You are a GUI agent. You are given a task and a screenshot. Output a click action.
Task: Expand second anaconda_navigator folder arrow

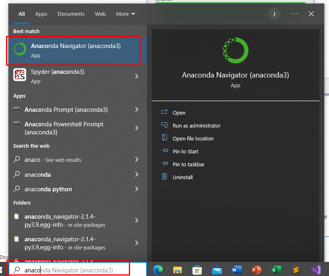(137, 243)
